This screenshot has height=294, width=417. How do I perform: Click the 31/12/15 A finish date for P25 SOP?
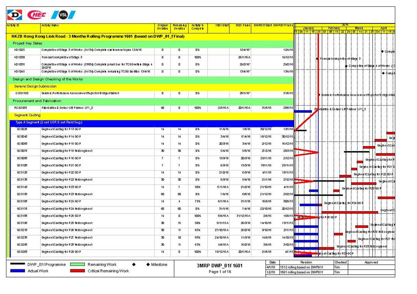click(243, 216)
